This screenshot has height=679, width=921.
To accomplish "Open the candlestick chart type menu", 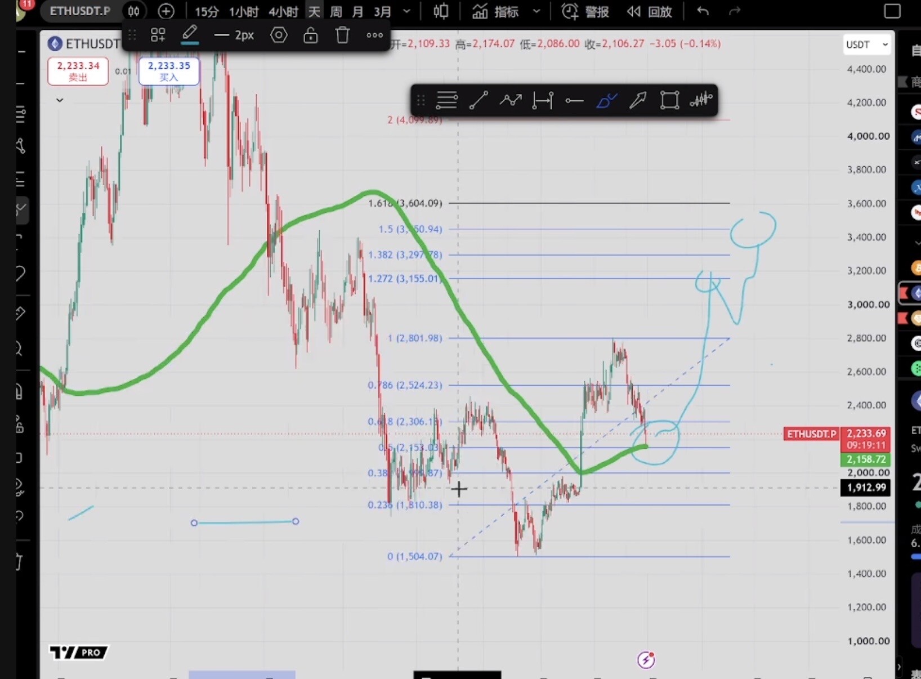I will tap(441, 11).
